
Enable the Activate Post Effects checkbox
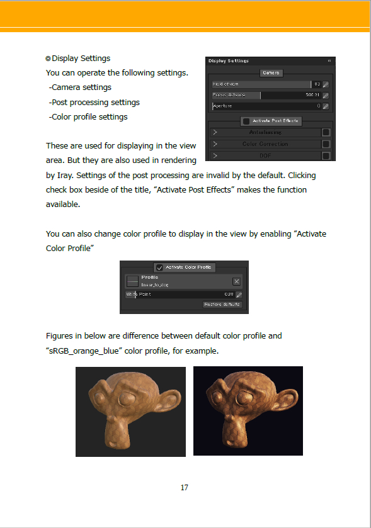[x=246, y=121]
